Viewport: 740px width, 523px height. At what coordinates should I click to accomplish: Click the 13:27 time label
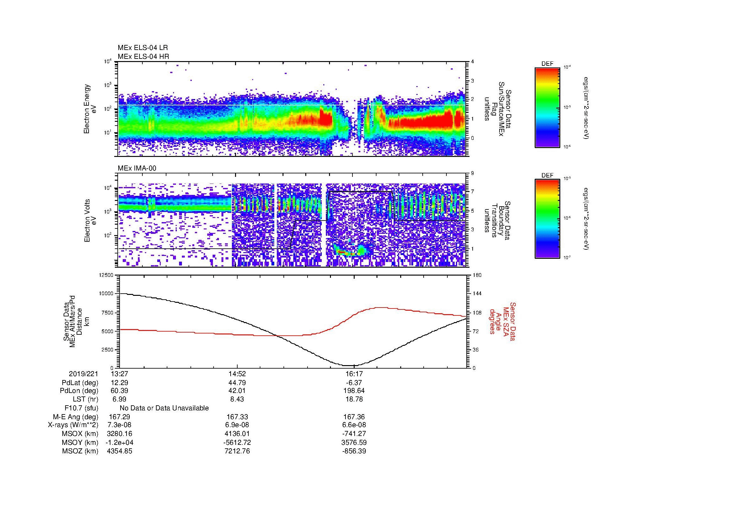click(119, 374)
